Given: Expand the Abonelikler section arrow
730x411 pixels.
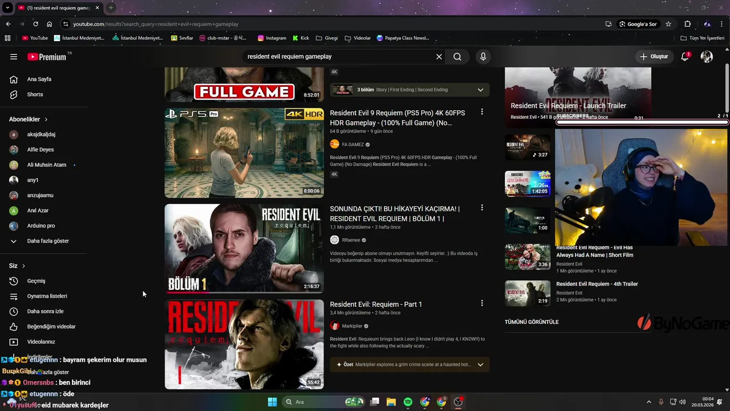Looking at the screenshot, I should click(46, 119).
